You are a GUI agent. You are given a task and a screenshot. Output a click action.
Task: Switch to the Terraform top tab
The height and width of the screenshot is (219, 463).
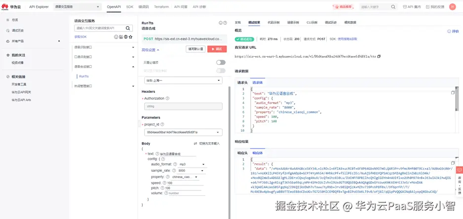point(161,7)
